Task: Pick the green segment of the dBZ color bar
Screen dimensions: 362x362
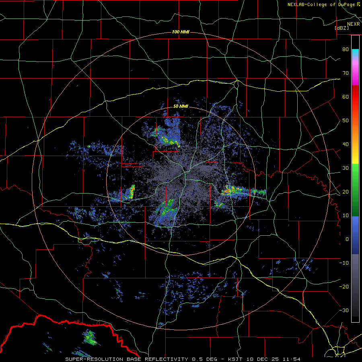Action: (355, 190)
